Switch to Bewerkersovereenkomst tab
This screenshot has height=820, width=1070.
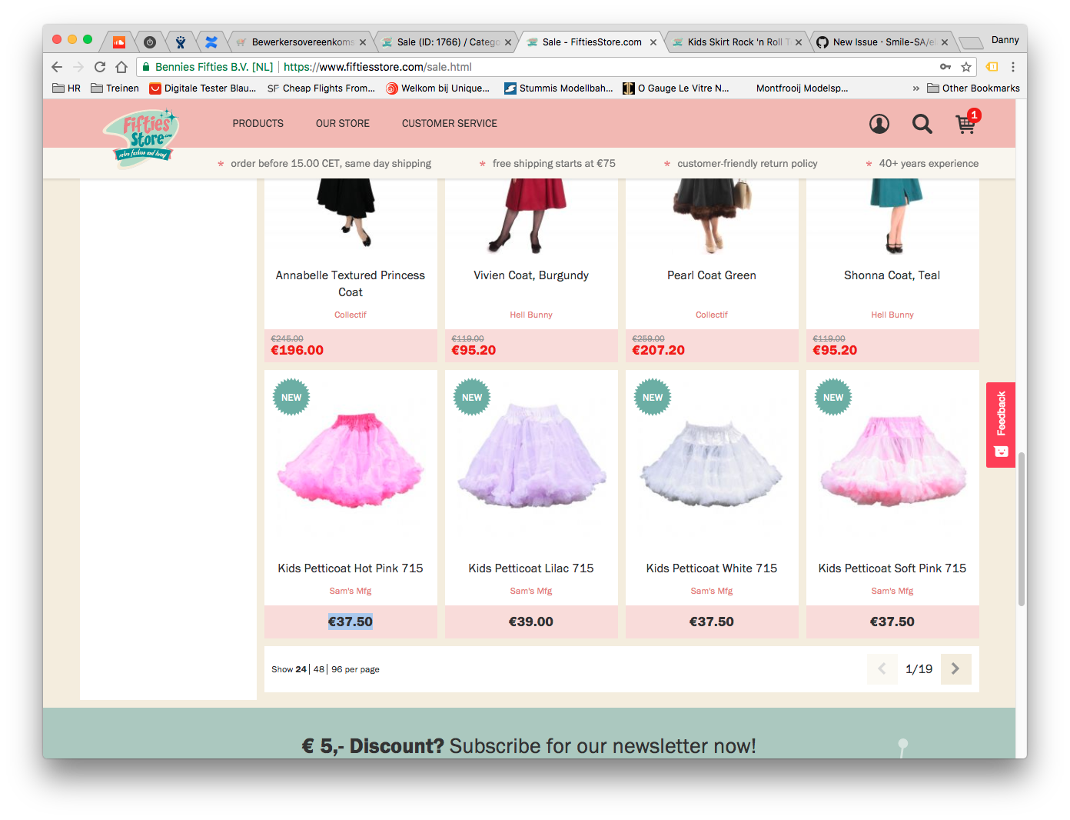pyautogui.click(x=301, y=42)
